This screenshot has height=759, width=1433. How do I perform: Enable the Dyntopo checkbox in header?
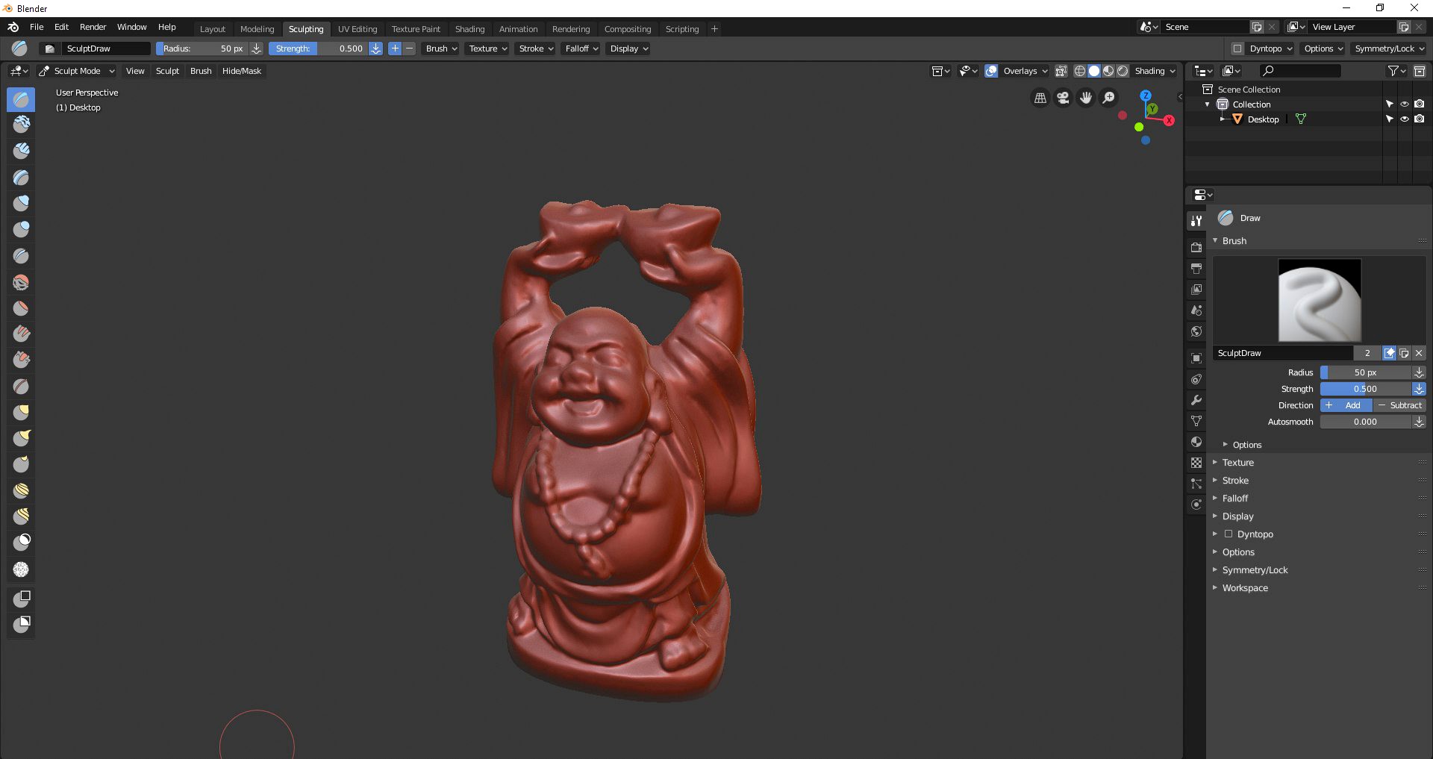pyautogui.click(x=1237, y=49)
